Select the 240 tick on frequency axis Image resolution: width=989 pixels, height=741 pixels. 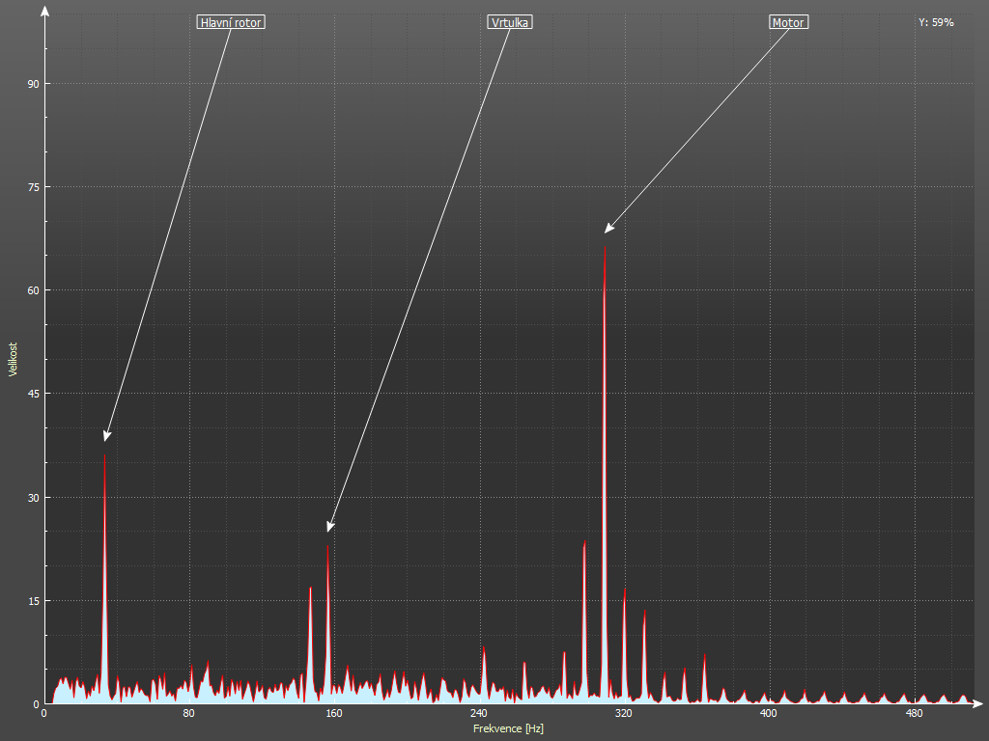[x=478, y=714]
